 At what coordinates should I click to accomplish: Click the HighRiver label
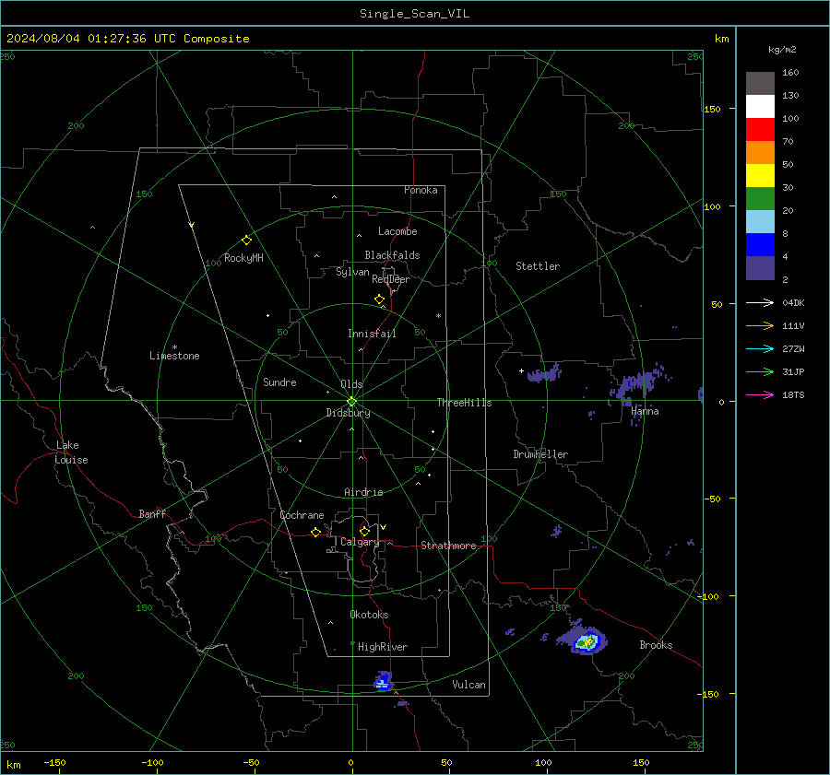click(383, 647)
